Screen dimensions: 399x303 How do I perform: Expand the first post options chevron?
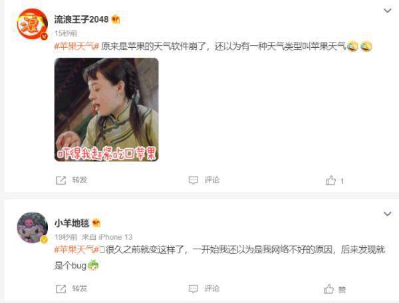(x=387, y=11)
